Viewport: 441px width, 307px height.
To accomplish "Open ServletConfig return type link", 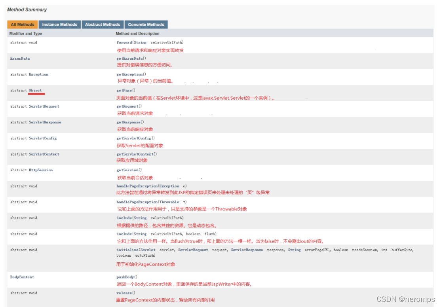I will [x=43, y=138].
